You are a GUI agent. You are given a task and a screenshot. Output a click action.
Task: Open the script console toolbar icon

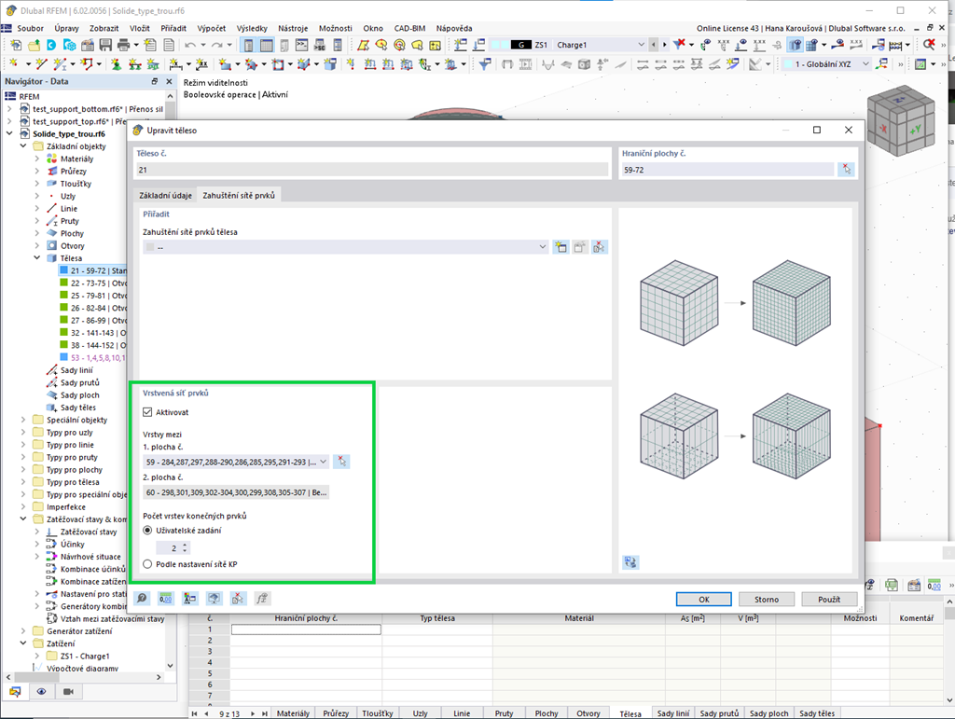tap(301, 45)
